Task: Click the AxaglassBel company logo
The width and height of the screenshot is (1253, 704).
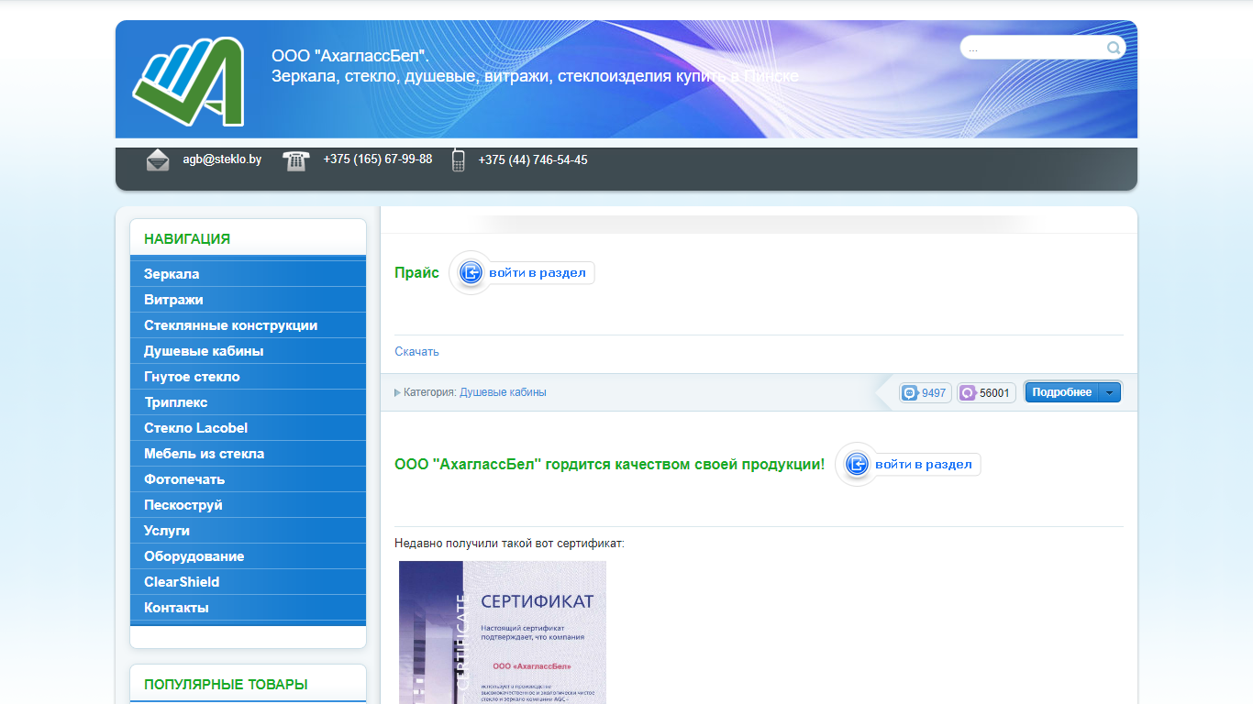Action: [x=188, y=82]
